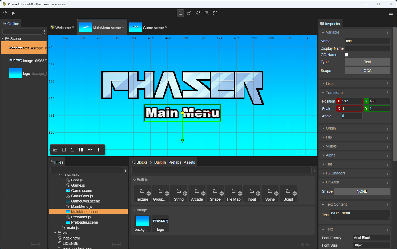
Task: Click the Variable Name input field
Action: coord(367,41)
